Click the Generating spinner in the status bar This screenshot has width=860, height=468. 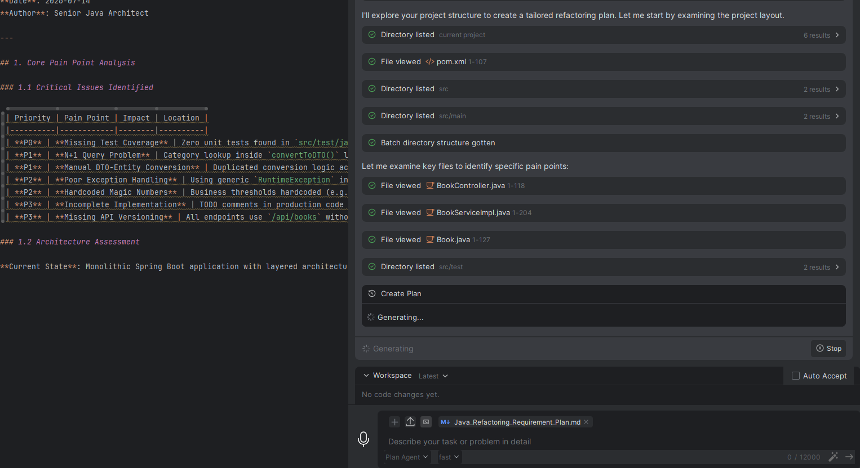pyautogui.click(x=366, y=349)
